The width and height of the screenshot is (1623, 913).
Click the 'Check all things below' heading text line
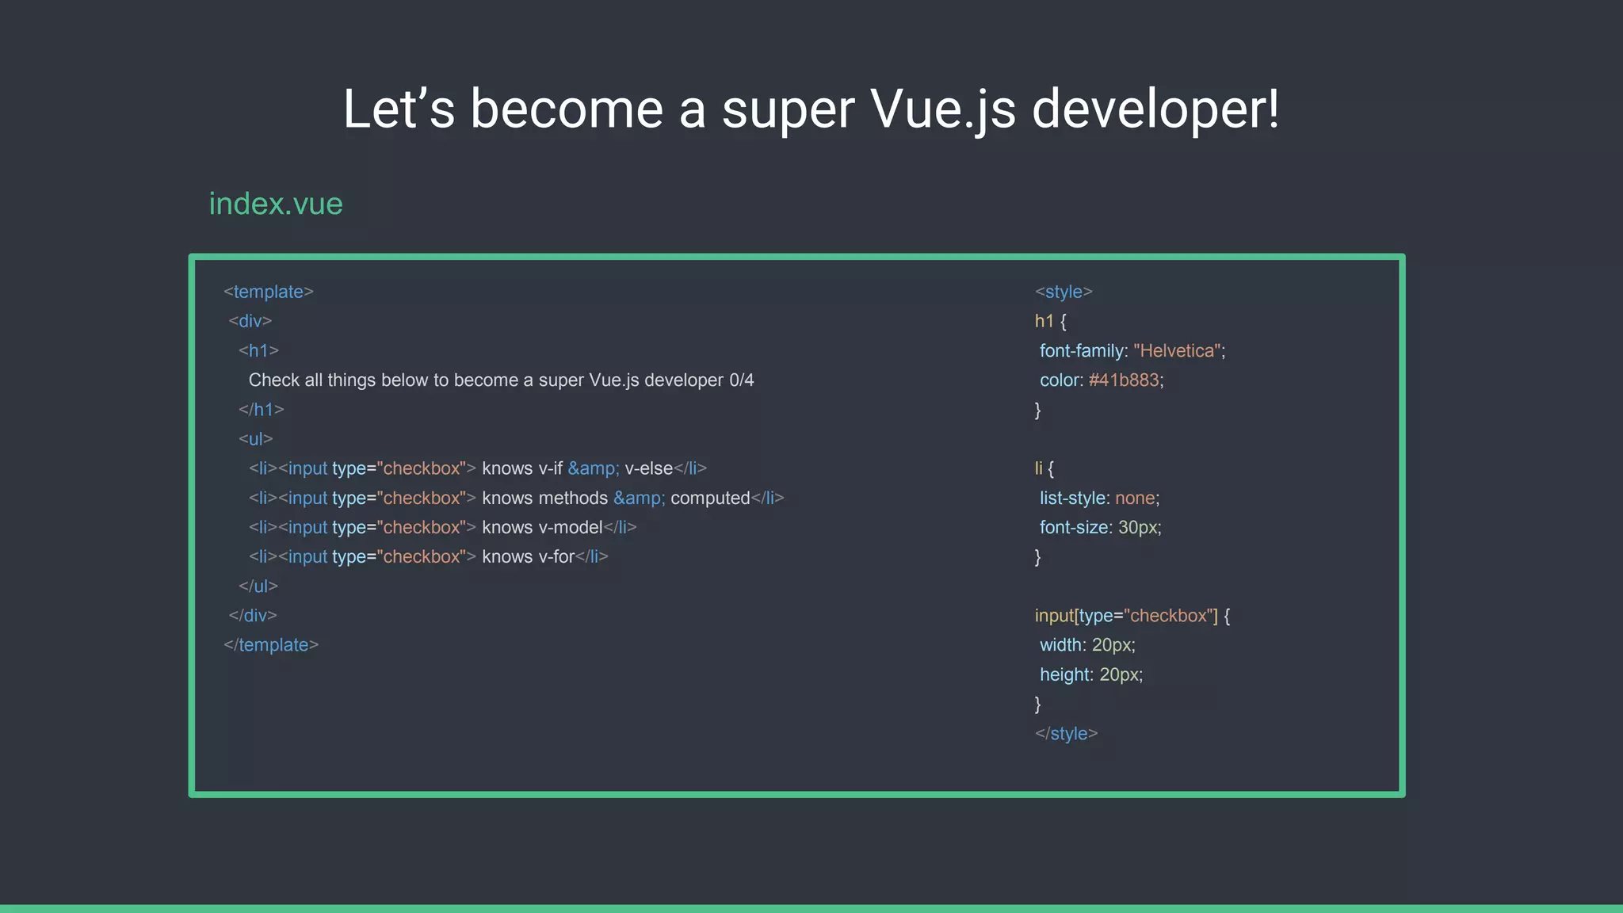coord(502,380)
